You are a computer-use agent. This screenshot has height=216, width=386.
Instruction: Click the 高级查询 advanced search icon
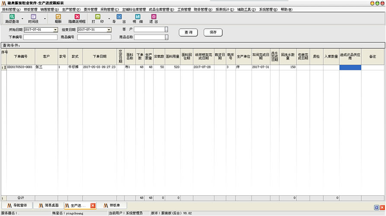point(12,16)
